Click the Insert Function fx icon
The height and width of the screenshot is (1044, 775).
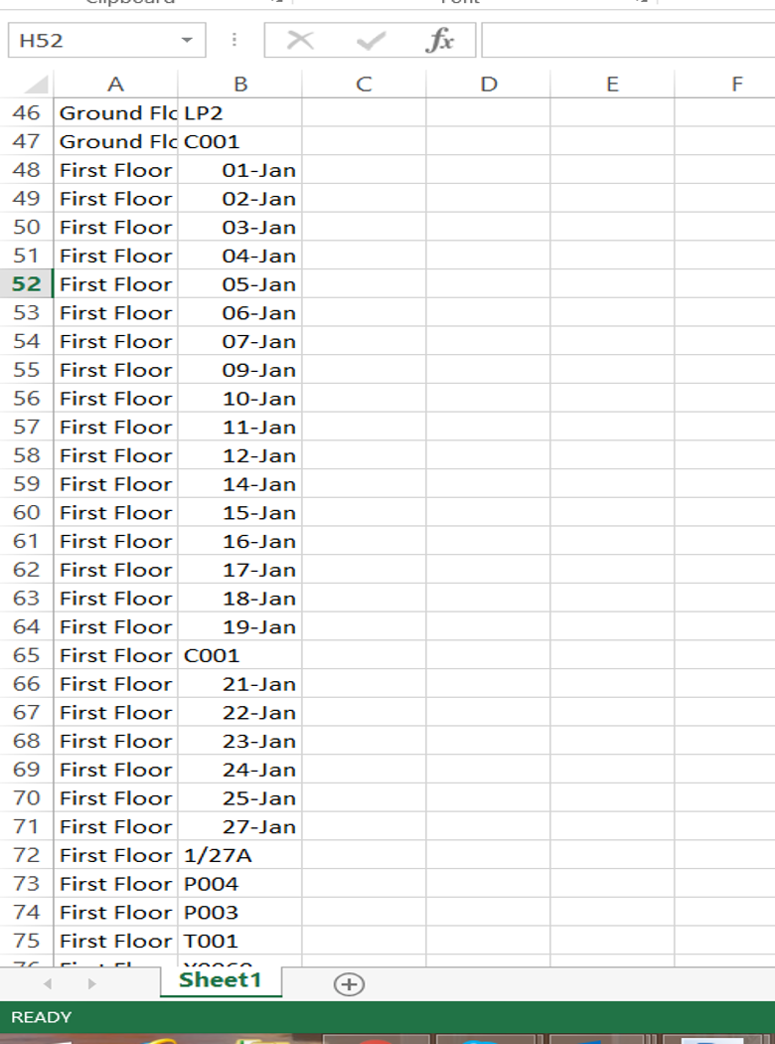click(439, 40)
